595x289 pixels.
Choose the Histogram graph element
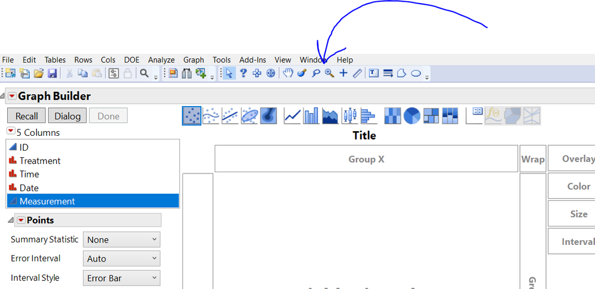(368, 116)
